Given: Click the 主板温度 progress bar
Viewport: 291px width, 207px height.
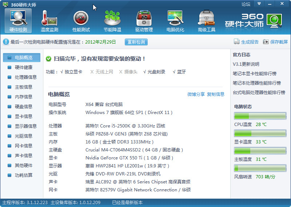Looking at the screenshot, I should tap(260, 151).
